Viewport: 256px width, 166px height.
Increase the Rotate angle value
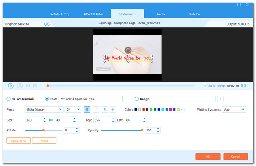(77, 129)
